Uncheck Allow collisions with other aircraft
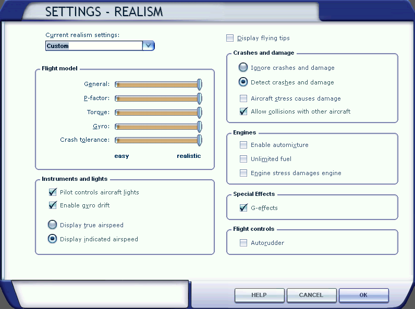This screenshot has height=309, width=415. pos(243,112)
